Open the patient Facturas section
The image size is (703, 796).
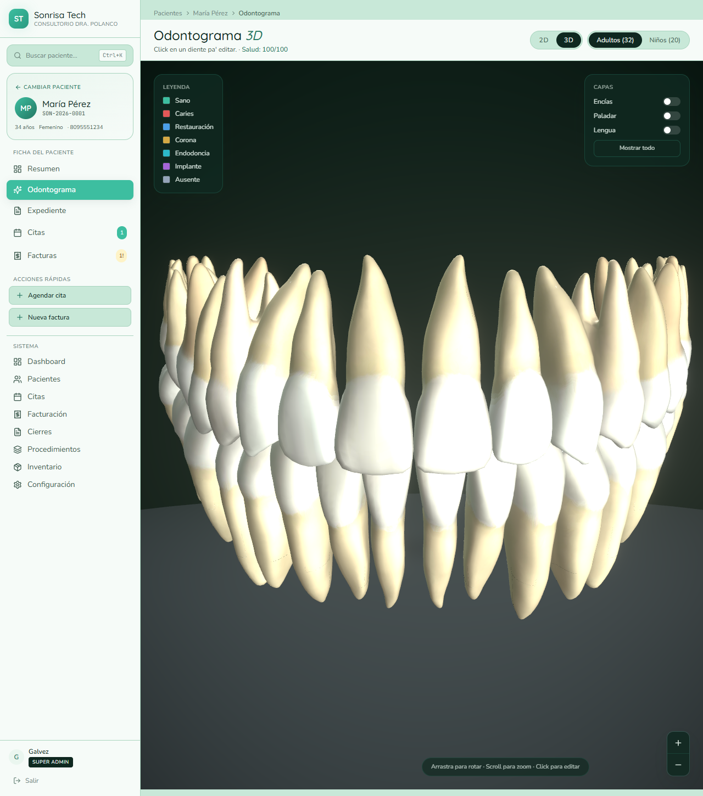click(x=70, y=256)
